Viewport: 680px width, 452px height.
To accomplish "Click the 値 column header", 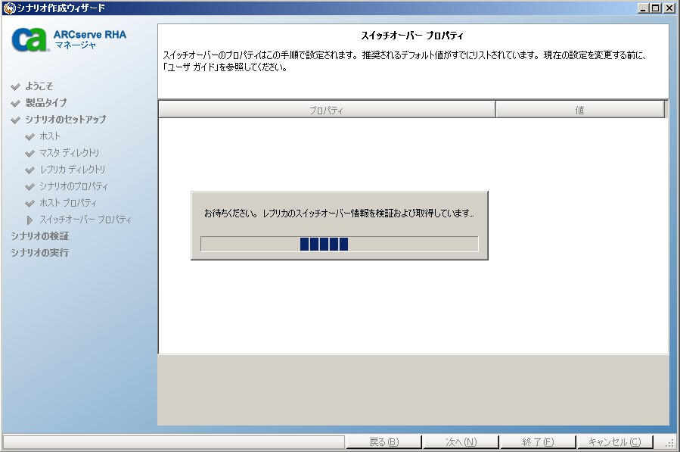I will pos(580,110).
